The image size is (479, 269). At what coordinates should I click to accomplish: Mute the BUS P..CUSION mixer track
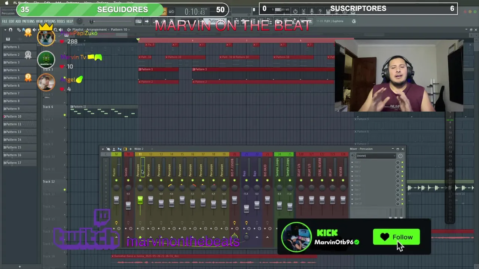tap(234, 180)
